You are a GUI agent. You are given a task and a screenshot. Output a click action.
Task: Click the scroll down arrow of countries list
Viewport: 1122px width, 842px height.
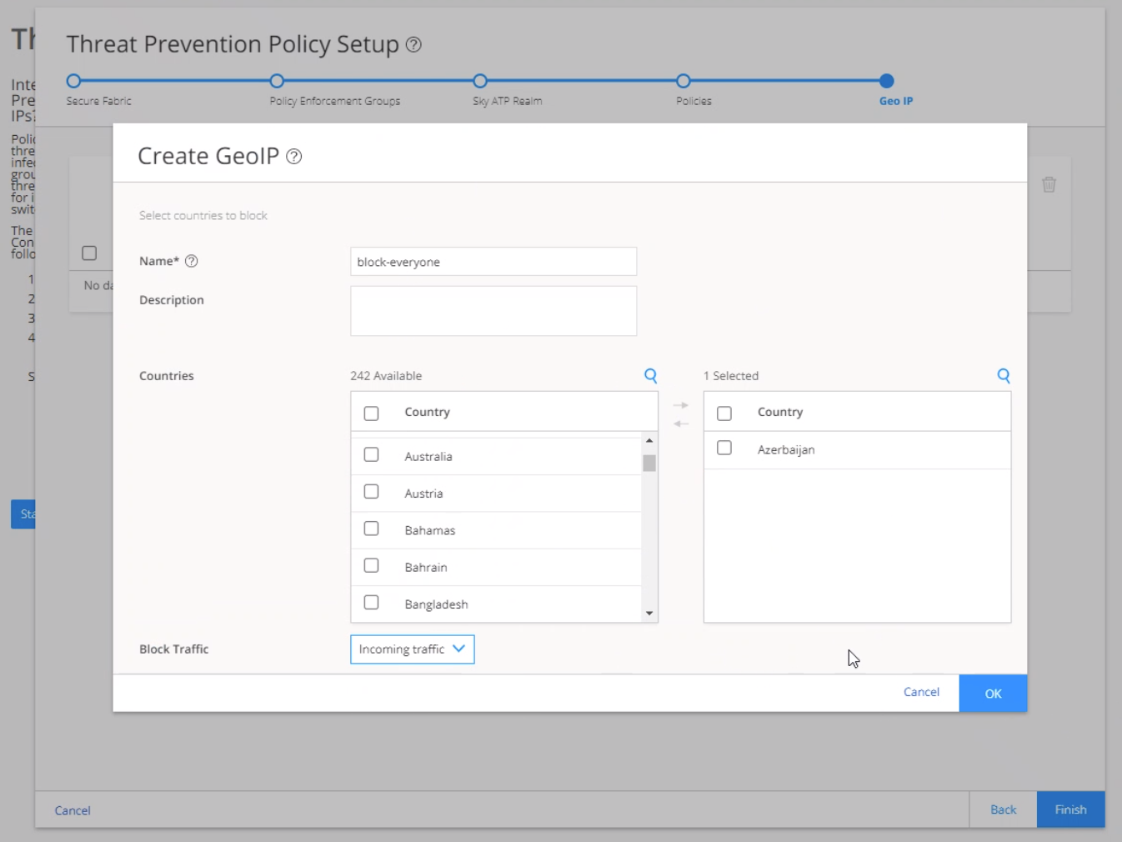(649, 614)
